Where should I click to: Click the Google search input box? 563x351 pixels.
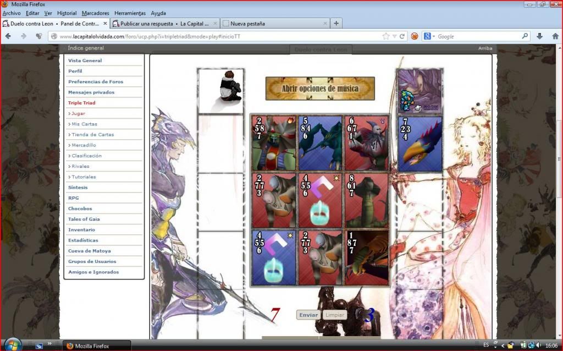pos(478,36)
